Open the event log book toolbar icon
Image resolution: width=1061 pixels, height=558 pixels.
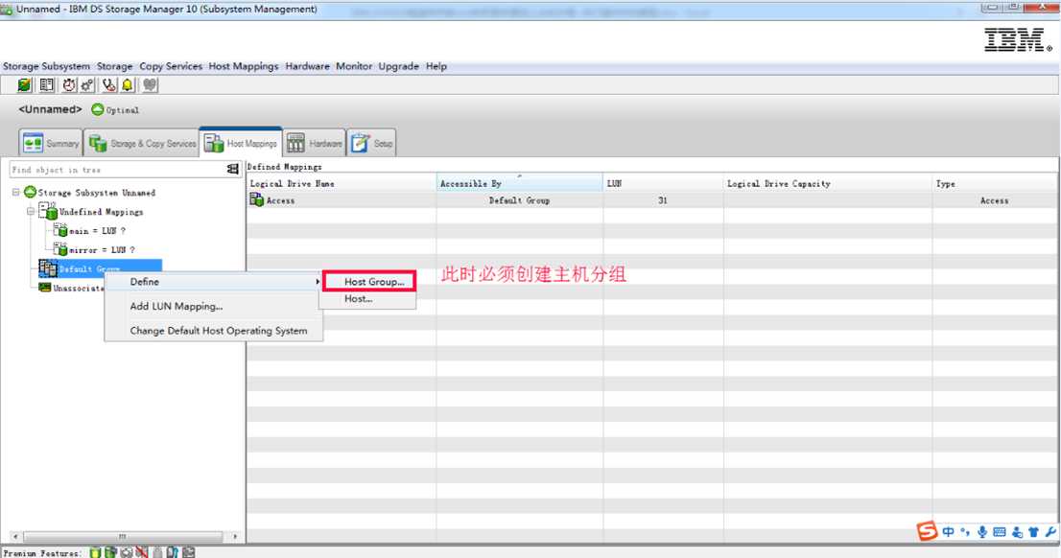pos(47,84)
